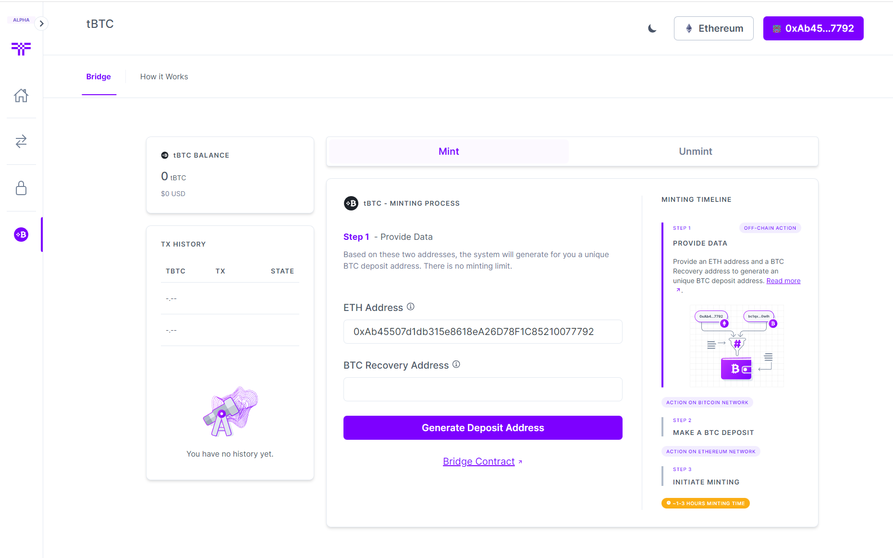Switch to the How it Works tab
The image size is (893, 558).
(x=164, y=76)
